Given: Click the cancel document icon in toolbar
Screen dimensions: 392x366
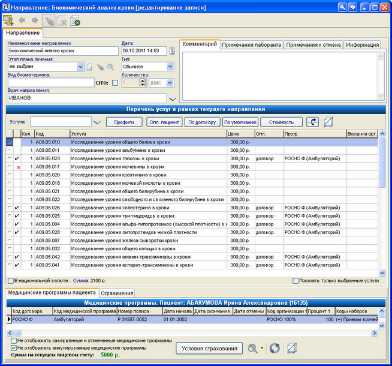Looking at the screenshot, I should [x=75, y=21].
